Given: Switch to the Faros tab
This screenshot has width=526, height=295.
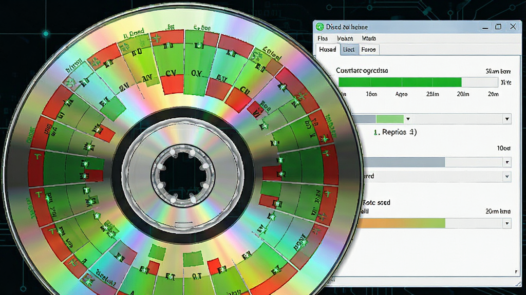Looking at the screenshot, I should tap(368, 50).
